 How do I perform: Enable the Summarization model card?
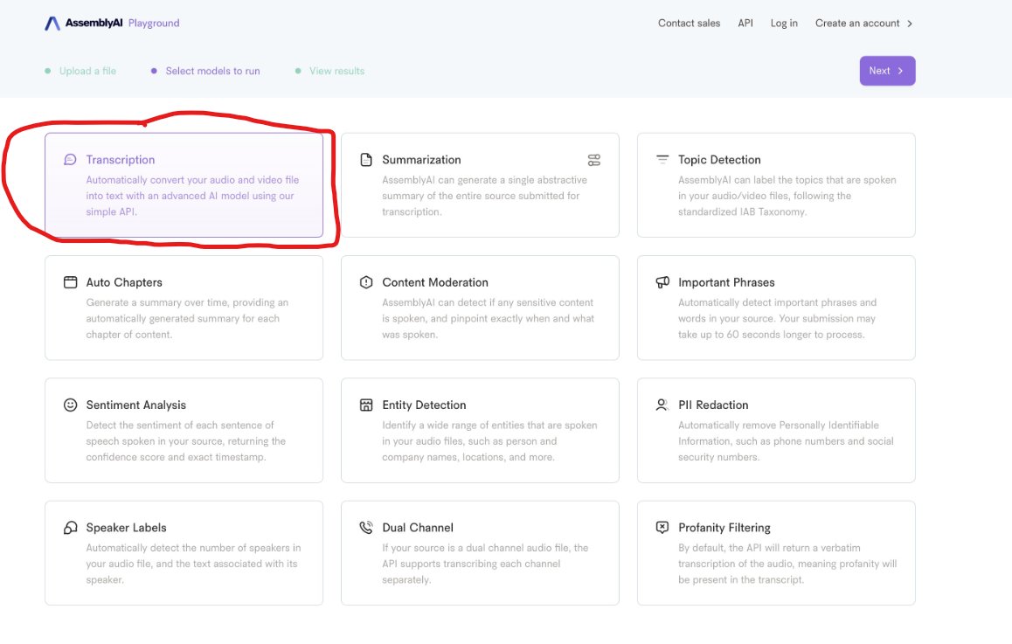(x=480, y=185)
